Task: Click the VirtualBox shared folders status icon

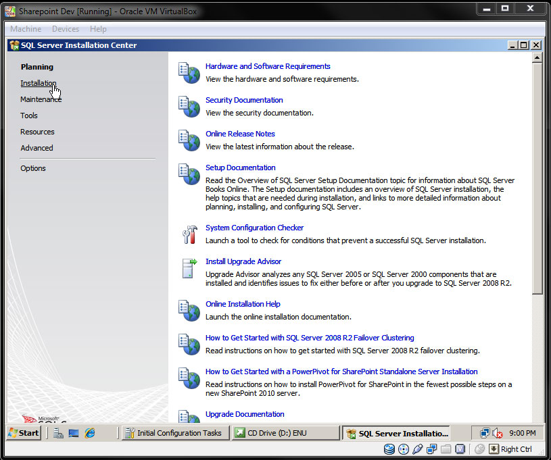Action: pos(446,449)
